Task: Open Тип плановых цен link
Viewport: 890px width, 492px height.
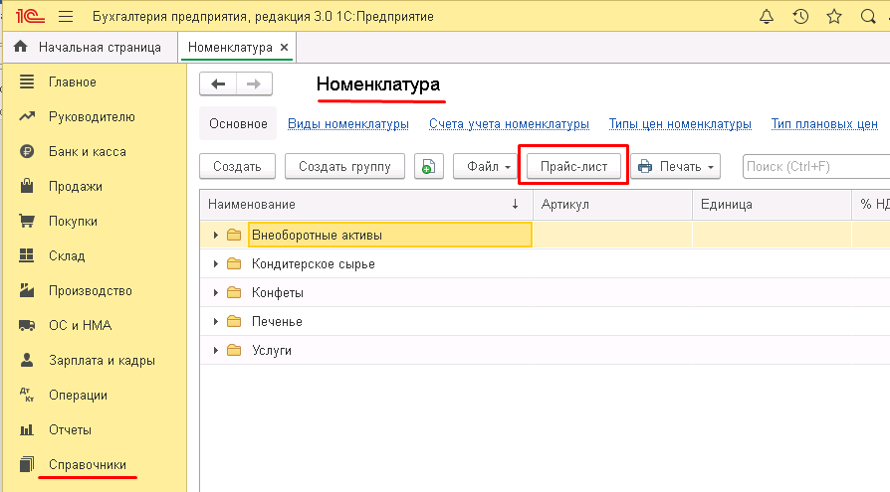Action: click(x=824, y=123)
